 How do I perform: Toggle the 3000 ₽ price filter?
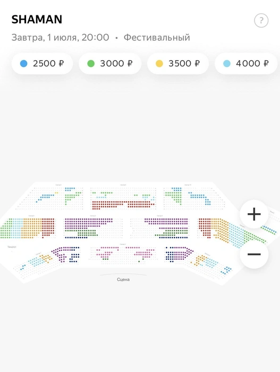click(110, 64)
